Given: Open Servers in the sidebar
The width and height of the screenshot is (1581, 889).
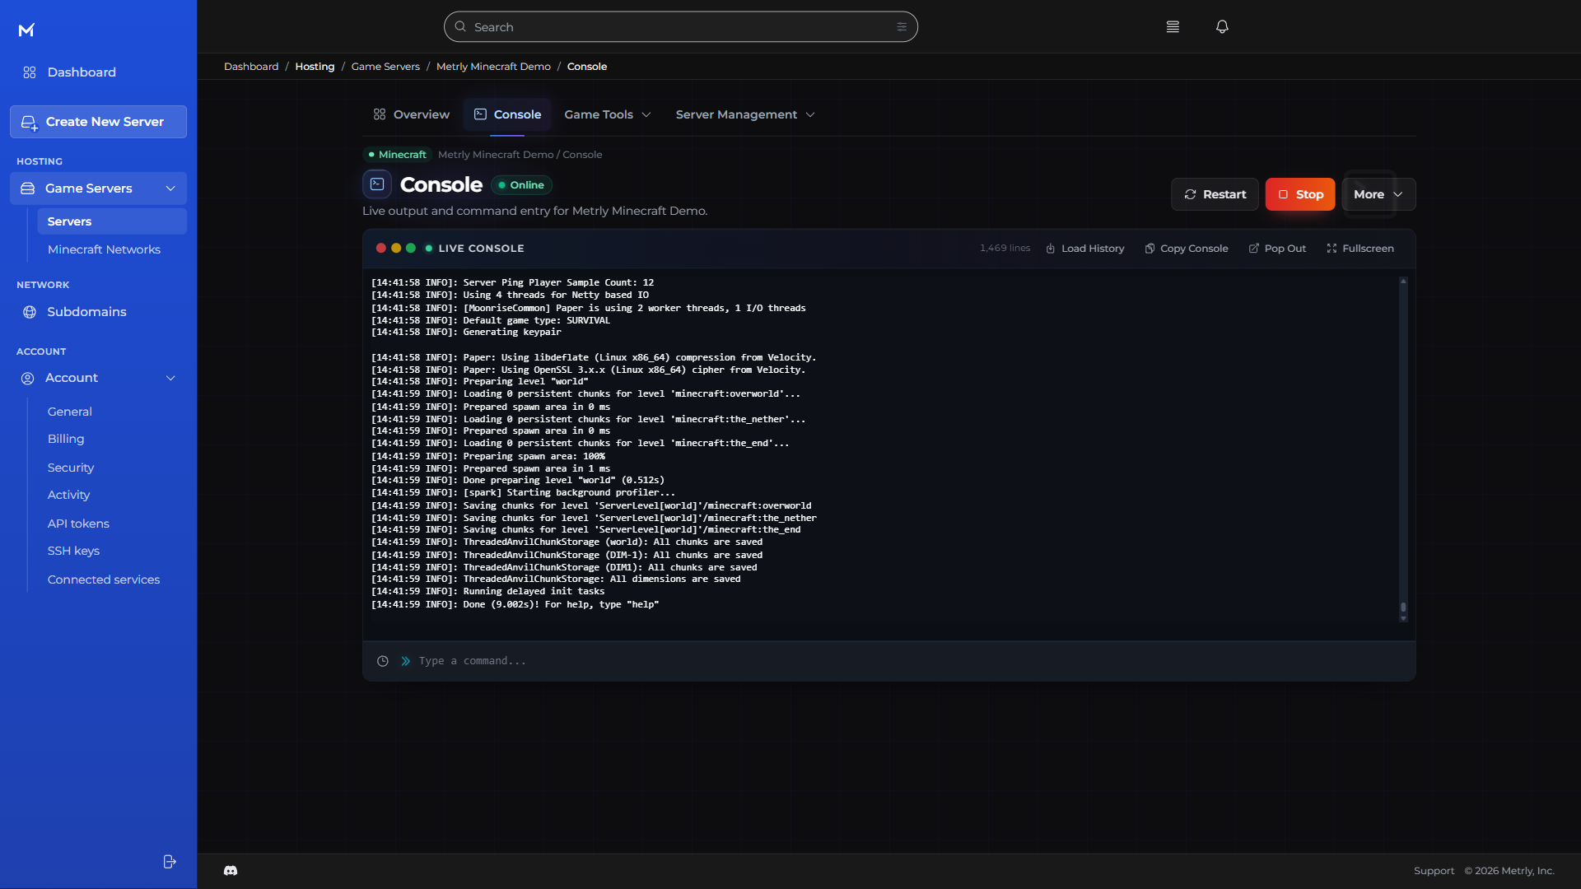Looking at the screenshot, I should pos(112,221).
